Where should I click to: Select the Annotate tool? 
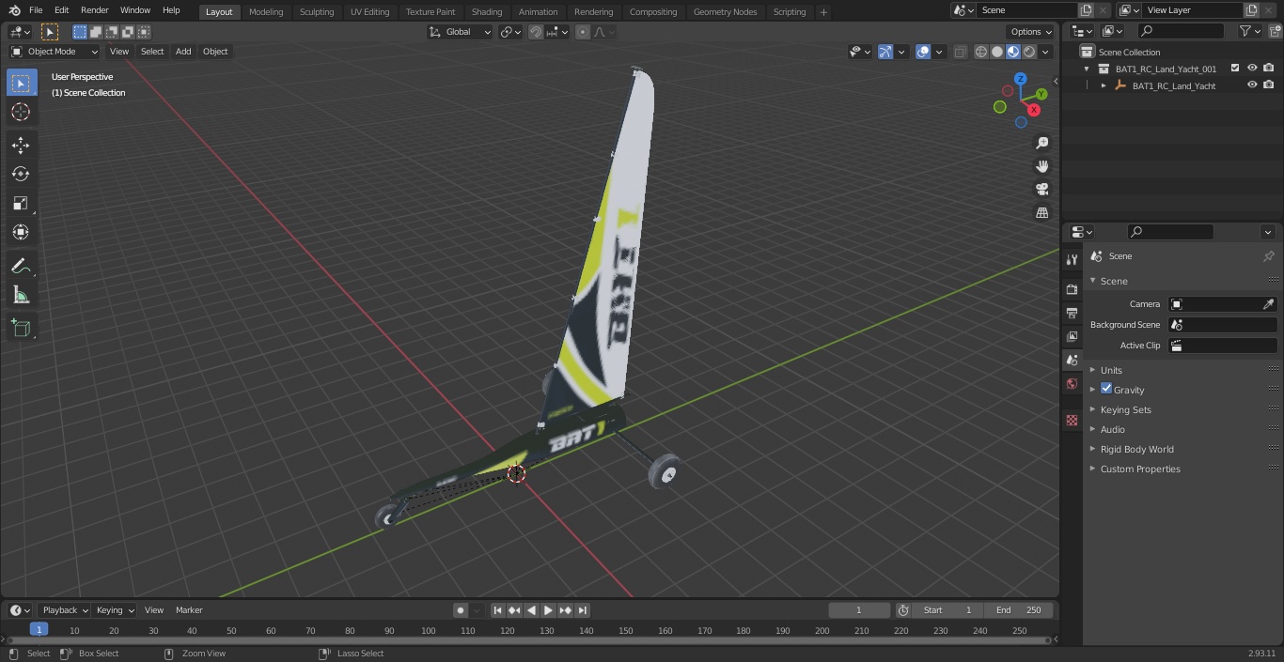point(21,266)
